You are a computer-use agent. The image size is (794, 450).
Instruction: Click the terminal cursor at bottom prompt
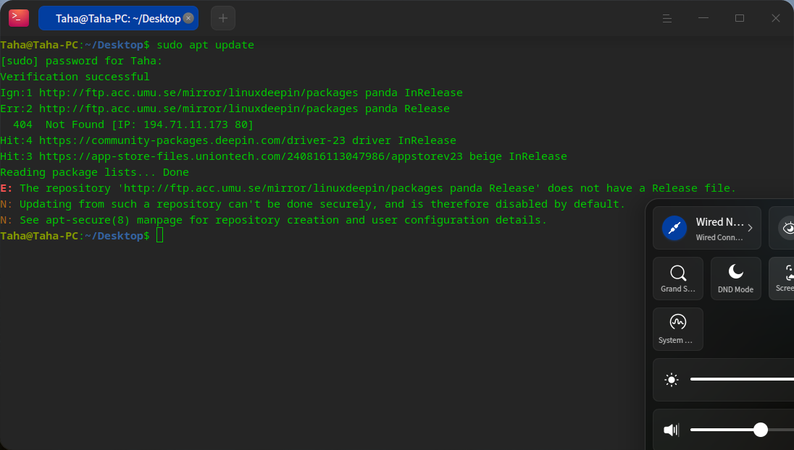[x=159, y=236]
